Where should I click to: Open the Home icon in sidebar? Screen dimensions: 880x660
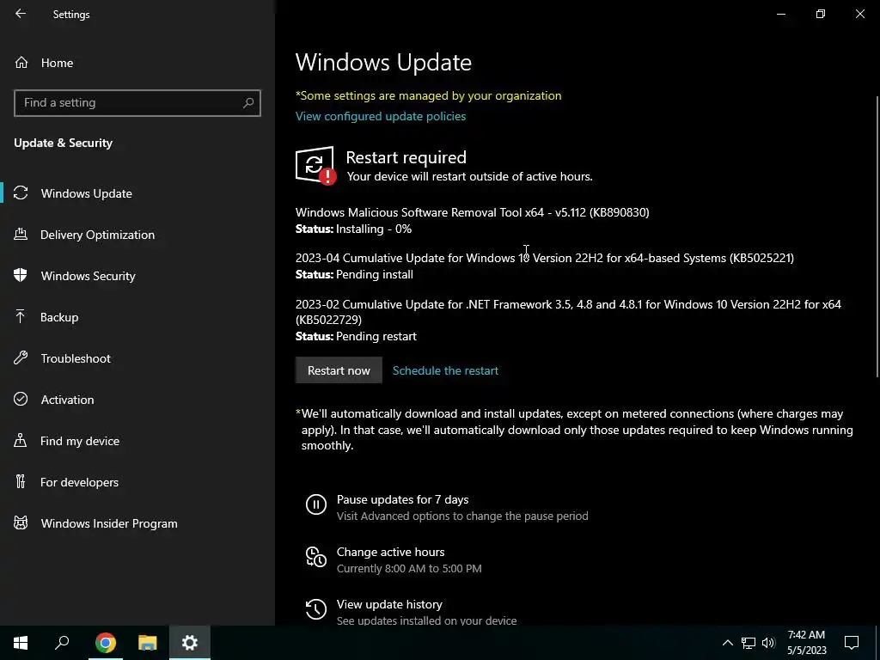(x=21, y=62)
